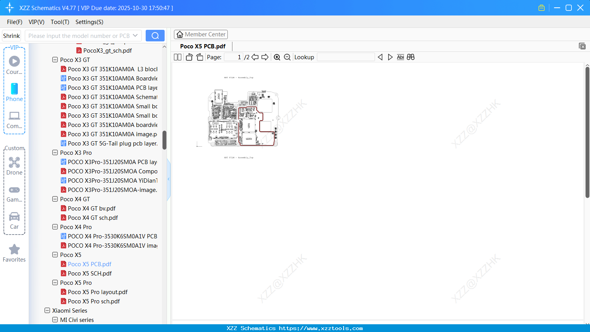This screenshot has width=590, height=332.
Task: Open Favorites star in sidebar
Action: coord(14,253)
